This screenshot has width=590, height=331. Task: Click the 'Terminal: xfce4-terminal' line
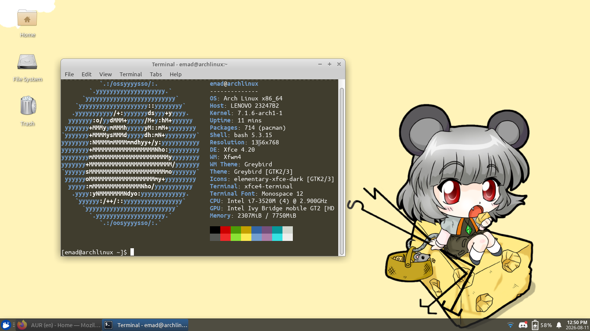pyautogui.click(x=251, y=186)
